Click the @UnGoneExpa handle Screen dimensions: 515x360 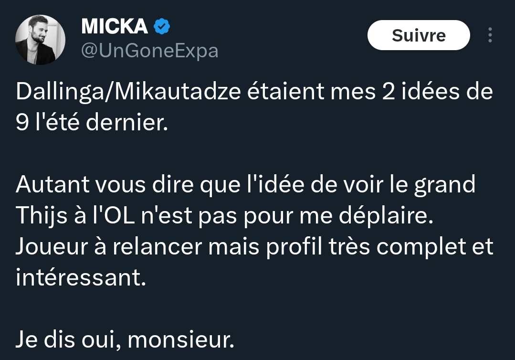[149, 51]
